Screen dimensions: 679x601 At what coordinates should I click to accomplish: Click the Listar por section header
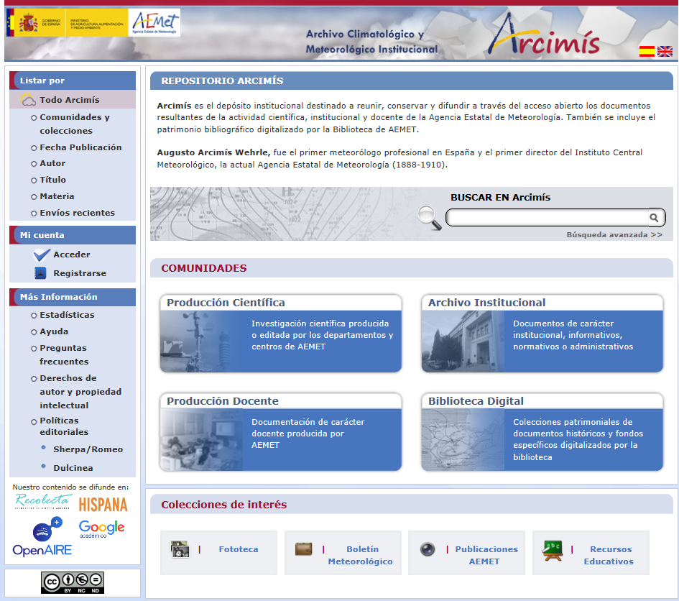pyautogui.click(x=73, y=81)
